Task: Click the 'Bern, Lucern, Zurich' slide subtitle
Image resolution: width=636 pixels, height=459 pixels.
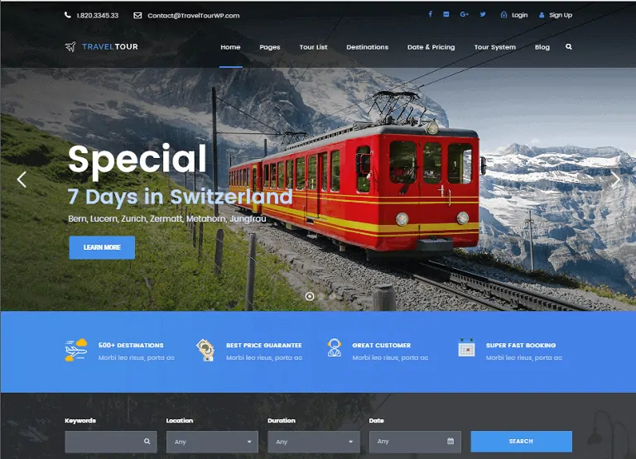Action: click(167, 219)
